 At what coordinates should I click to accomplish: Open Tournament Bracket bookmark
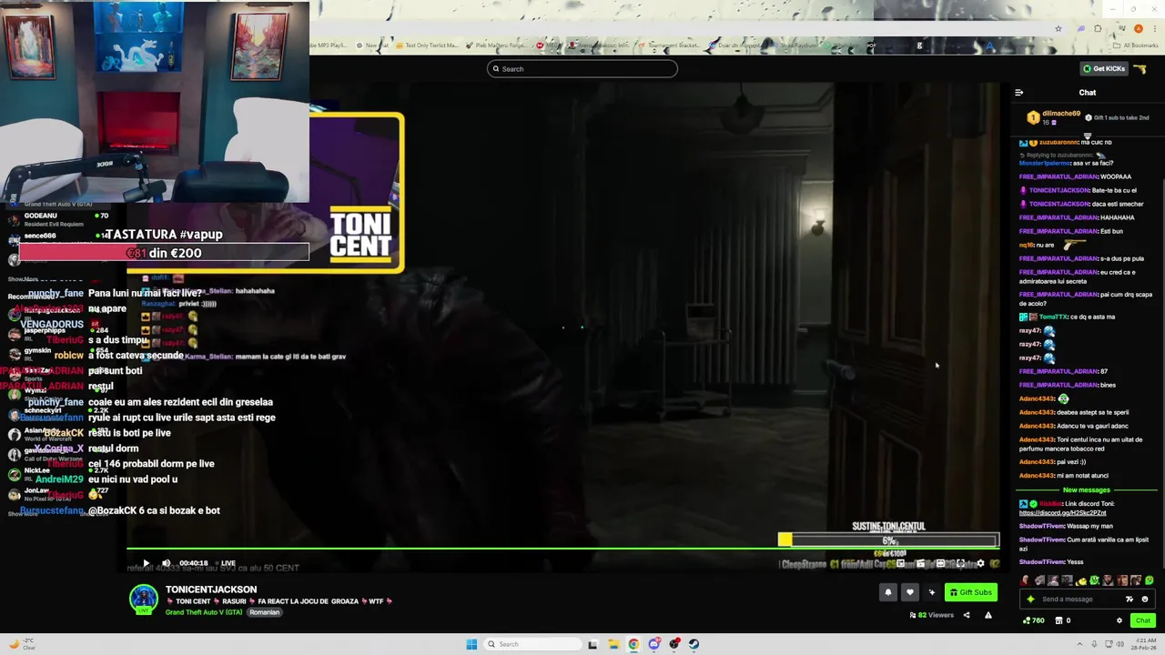point(669,45)
